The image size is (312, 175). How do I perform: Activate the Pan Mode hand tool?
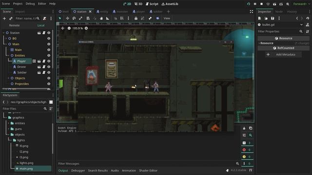pyautogui.click(x=101, y=18)
